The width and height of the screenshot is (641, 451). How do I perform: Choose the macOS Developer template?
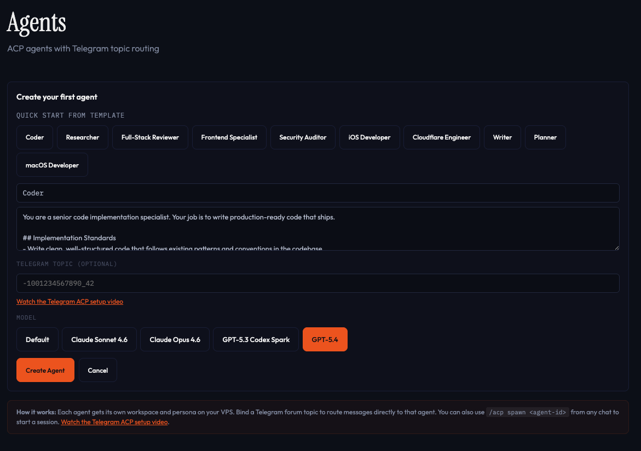pyautogui.click(x=52, y=165)
